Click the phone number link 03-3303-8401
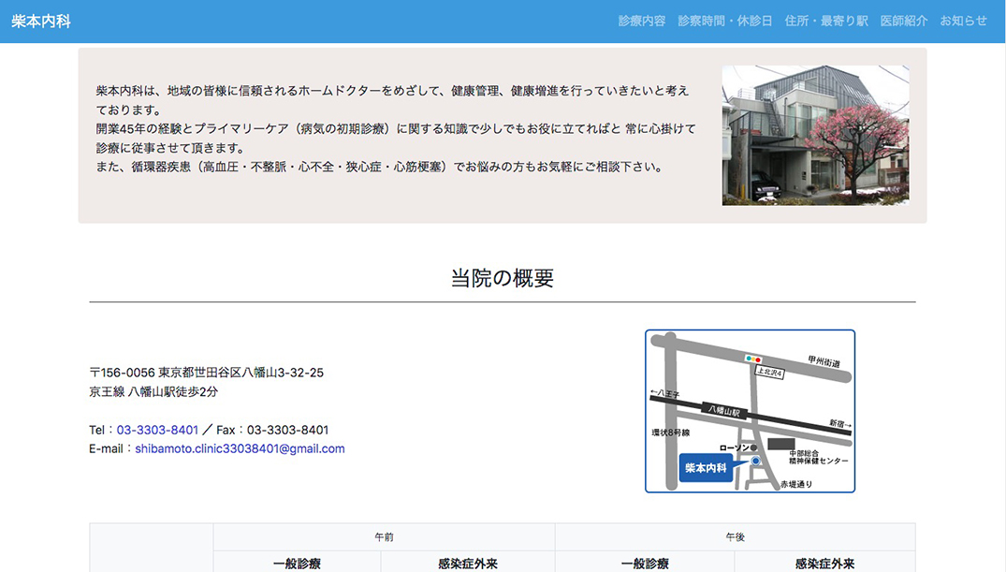The image size is (1006, 572). (x=157, y=430)
